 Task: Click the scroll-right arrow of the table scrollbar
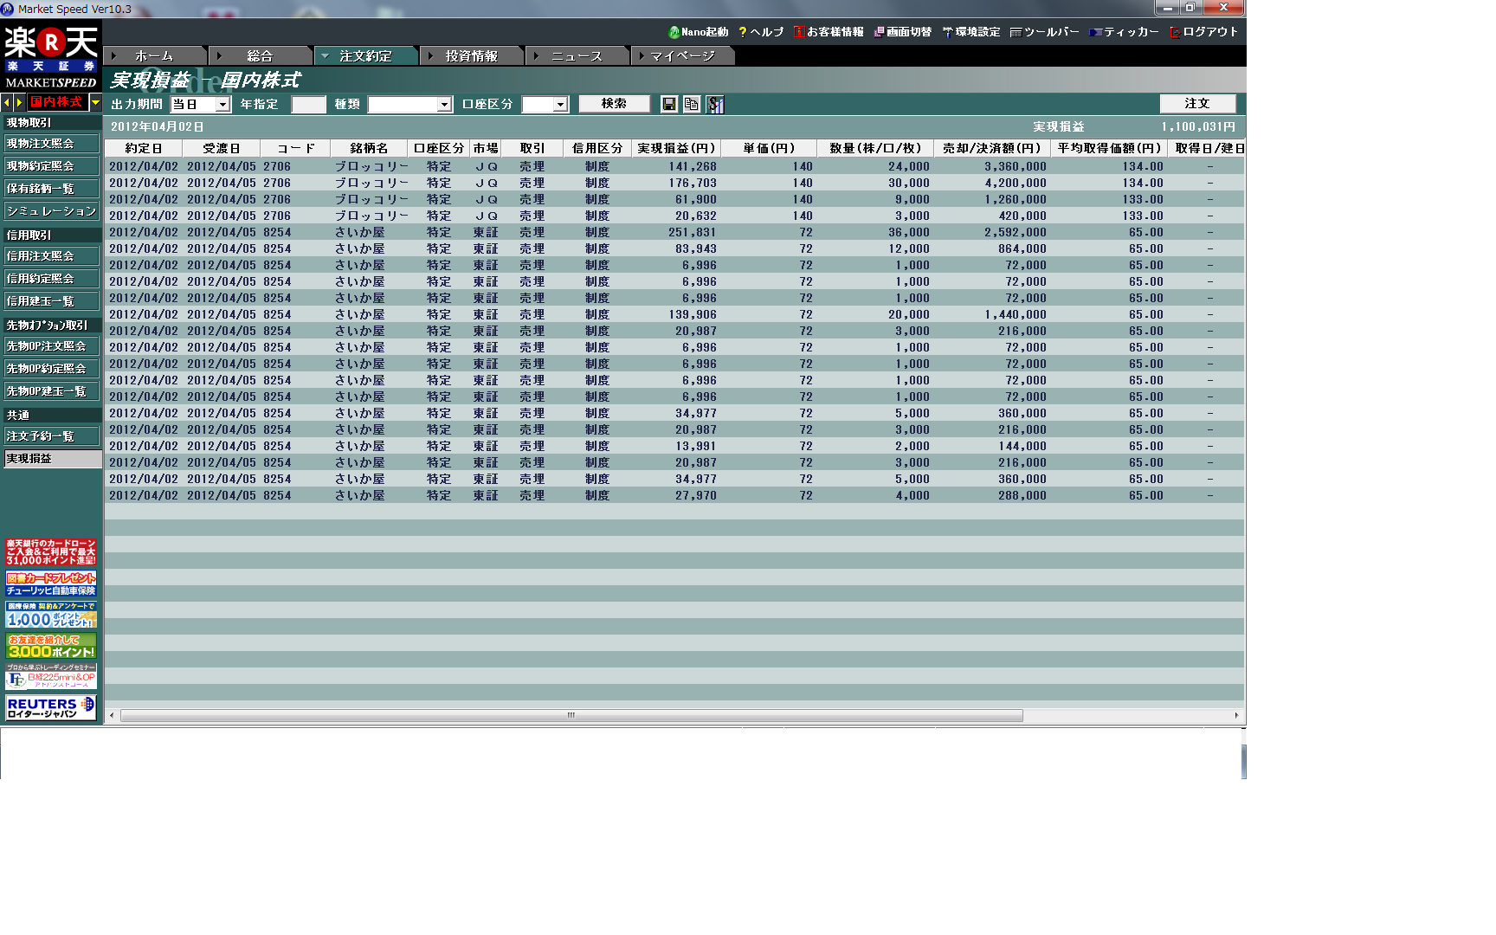[x=1236, y=716]
